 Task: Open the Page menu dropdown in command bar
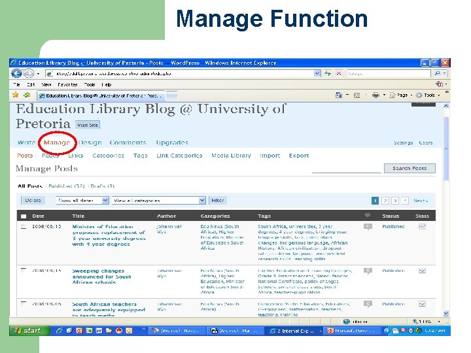tap(402, 95)
